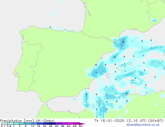Click the "50" legend scale label
The height and width of the screenshot is (127, 165).
80,126
